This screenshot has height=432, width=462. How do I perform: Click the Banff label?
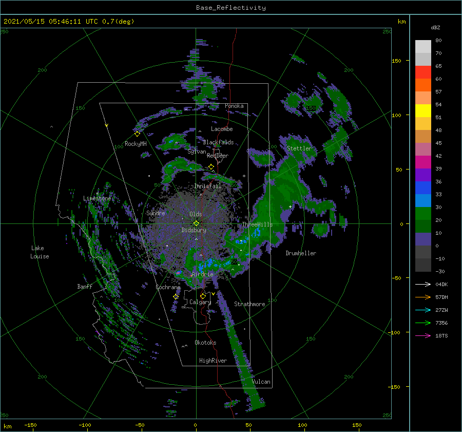tap(85, 287)
